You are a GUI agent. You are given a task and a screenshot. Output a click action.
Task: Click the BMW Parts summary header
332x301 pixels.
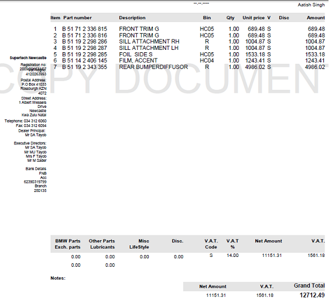coord(68,241)
